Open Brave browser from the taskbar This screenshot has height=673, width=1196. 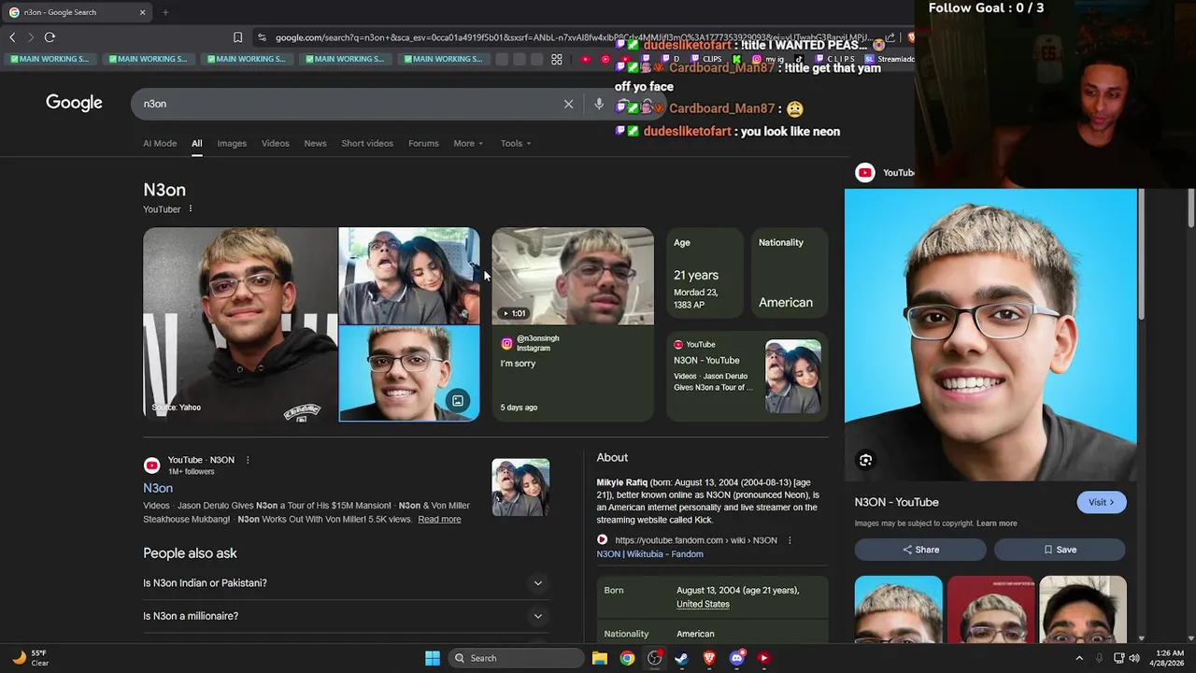click(709, 658)
